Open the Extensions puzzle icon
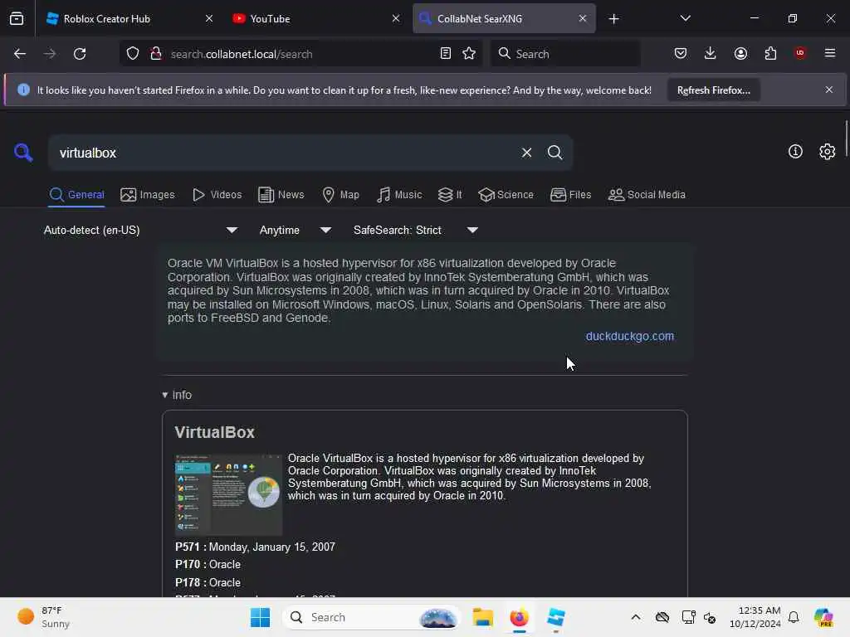 [770, 53]
